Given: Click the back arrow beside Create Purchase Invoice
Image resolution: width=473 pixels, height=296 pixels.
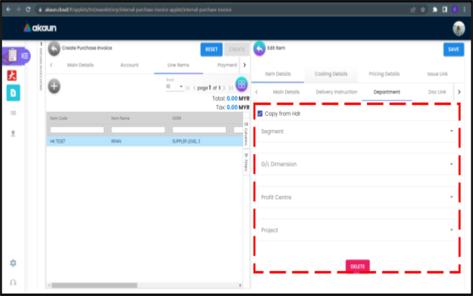Looking at the screenshot, I should [x=54, y=49].
